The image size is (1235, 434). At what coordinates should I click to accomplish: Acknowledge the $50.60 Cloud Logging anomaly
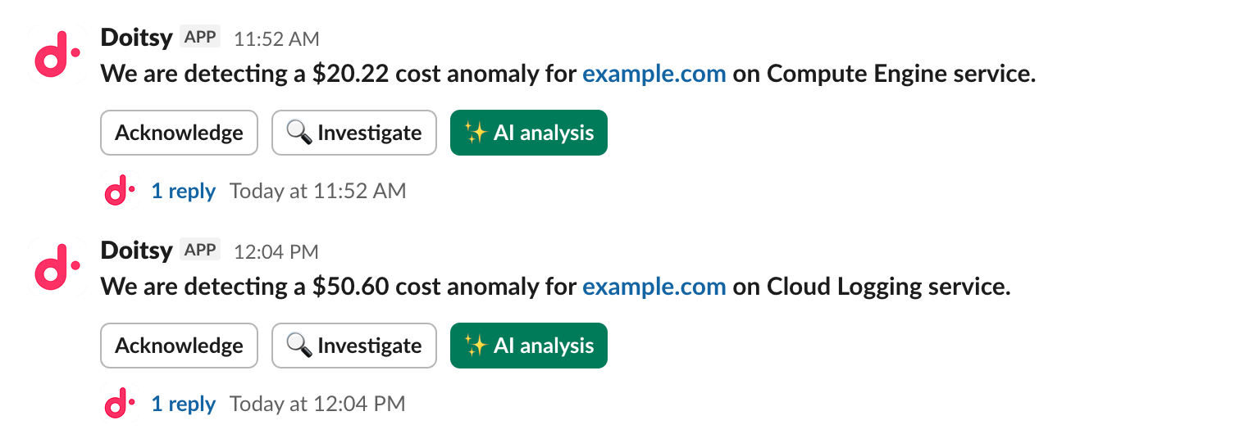click(x=179, y=346)
